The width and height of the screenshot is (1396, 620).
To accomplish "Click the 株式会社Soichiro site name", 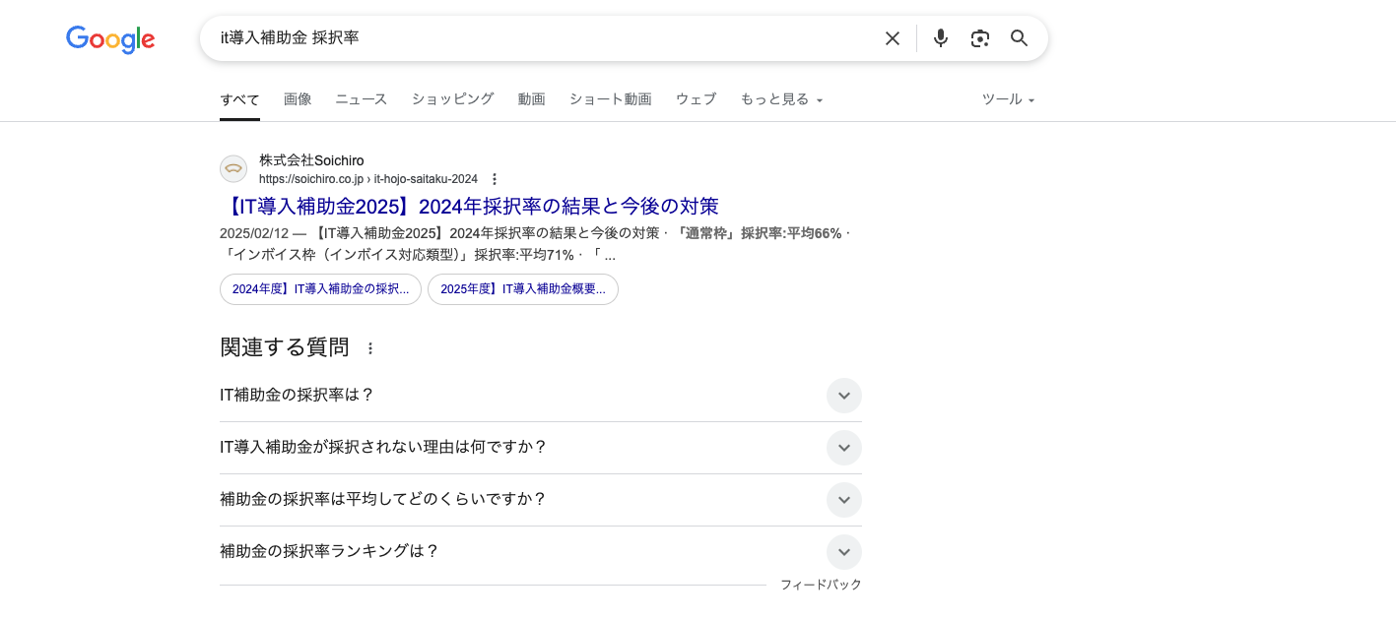I will (311, 160).
